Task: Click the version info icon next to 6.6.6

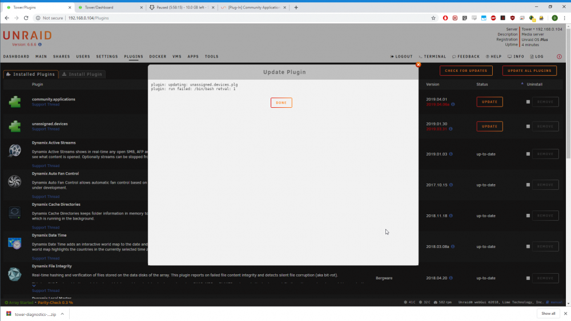Action: pyautogui.click(x=40, y=44)
